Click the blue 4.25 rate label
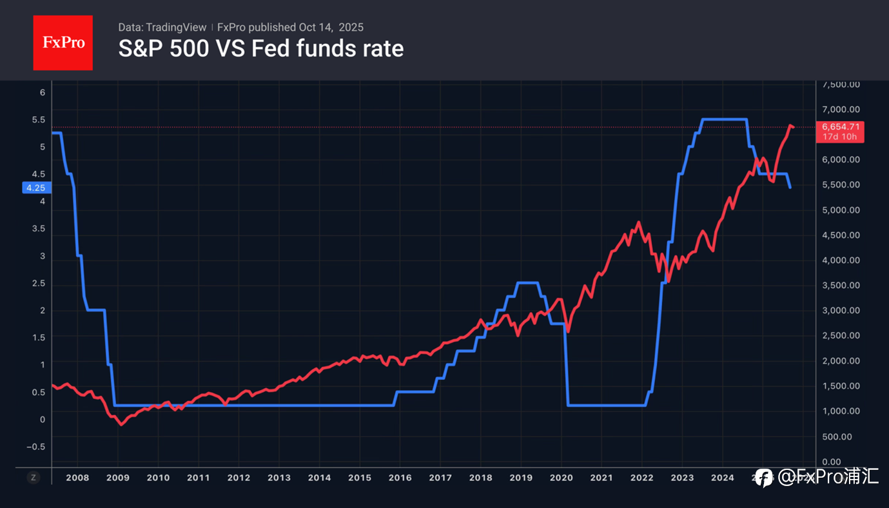This screenshot has width=889, height=508. 35,188
